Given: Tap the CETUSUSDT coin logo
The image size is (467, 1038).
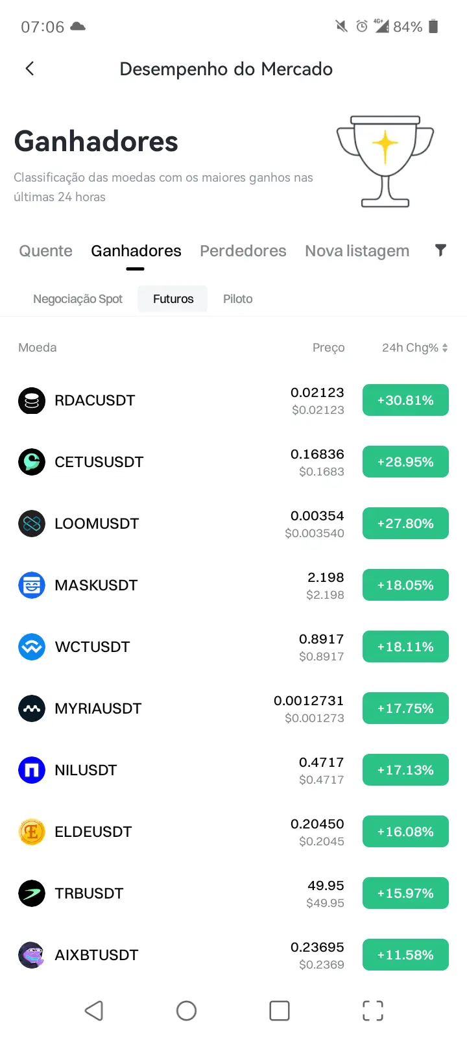Looking at the screenshot, I should click(x=32, y=462).
